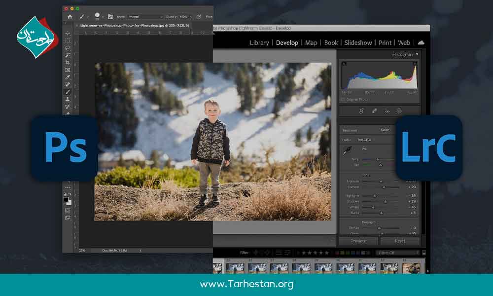Select the Lasso tool
This screenshot has width=493, height=296.
(x=68, y=48)
